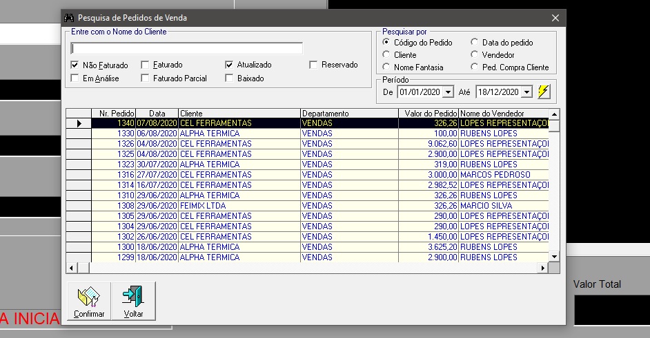This screenshot has width=650, height=338.
Task: Click the binoculars icon in title bar
Action: coord(68,18)
